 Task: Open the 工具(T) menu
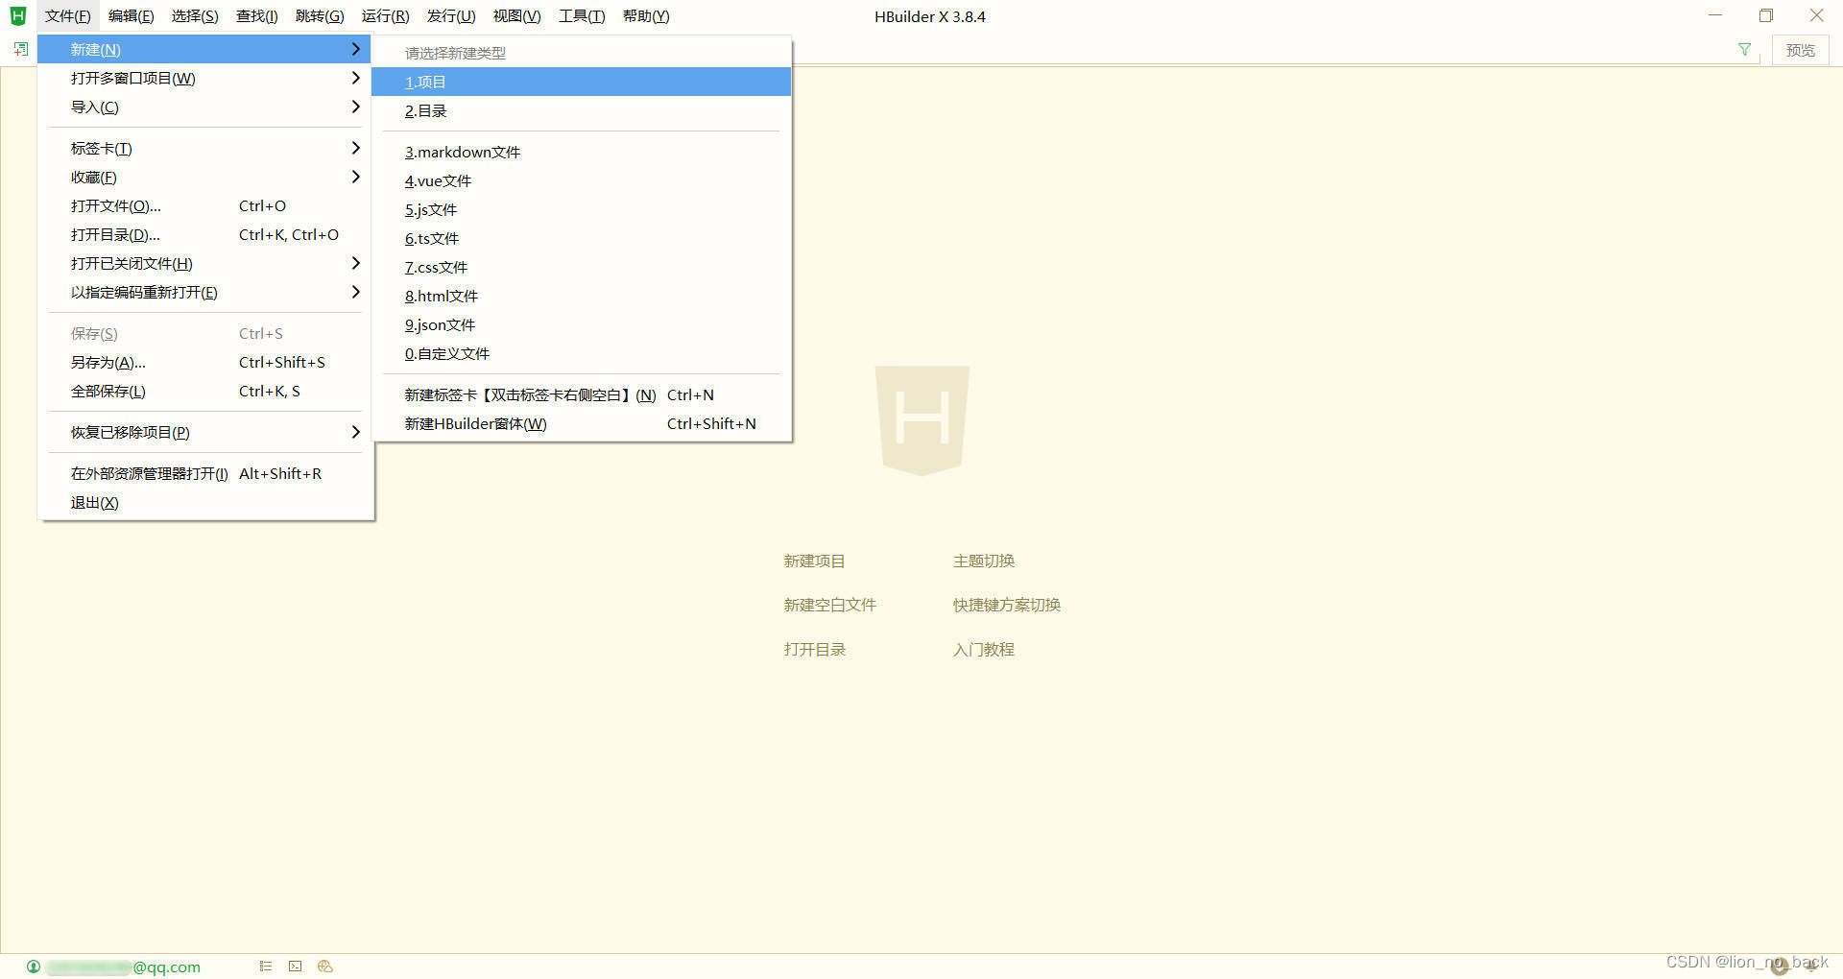click(x=582, y=16)
